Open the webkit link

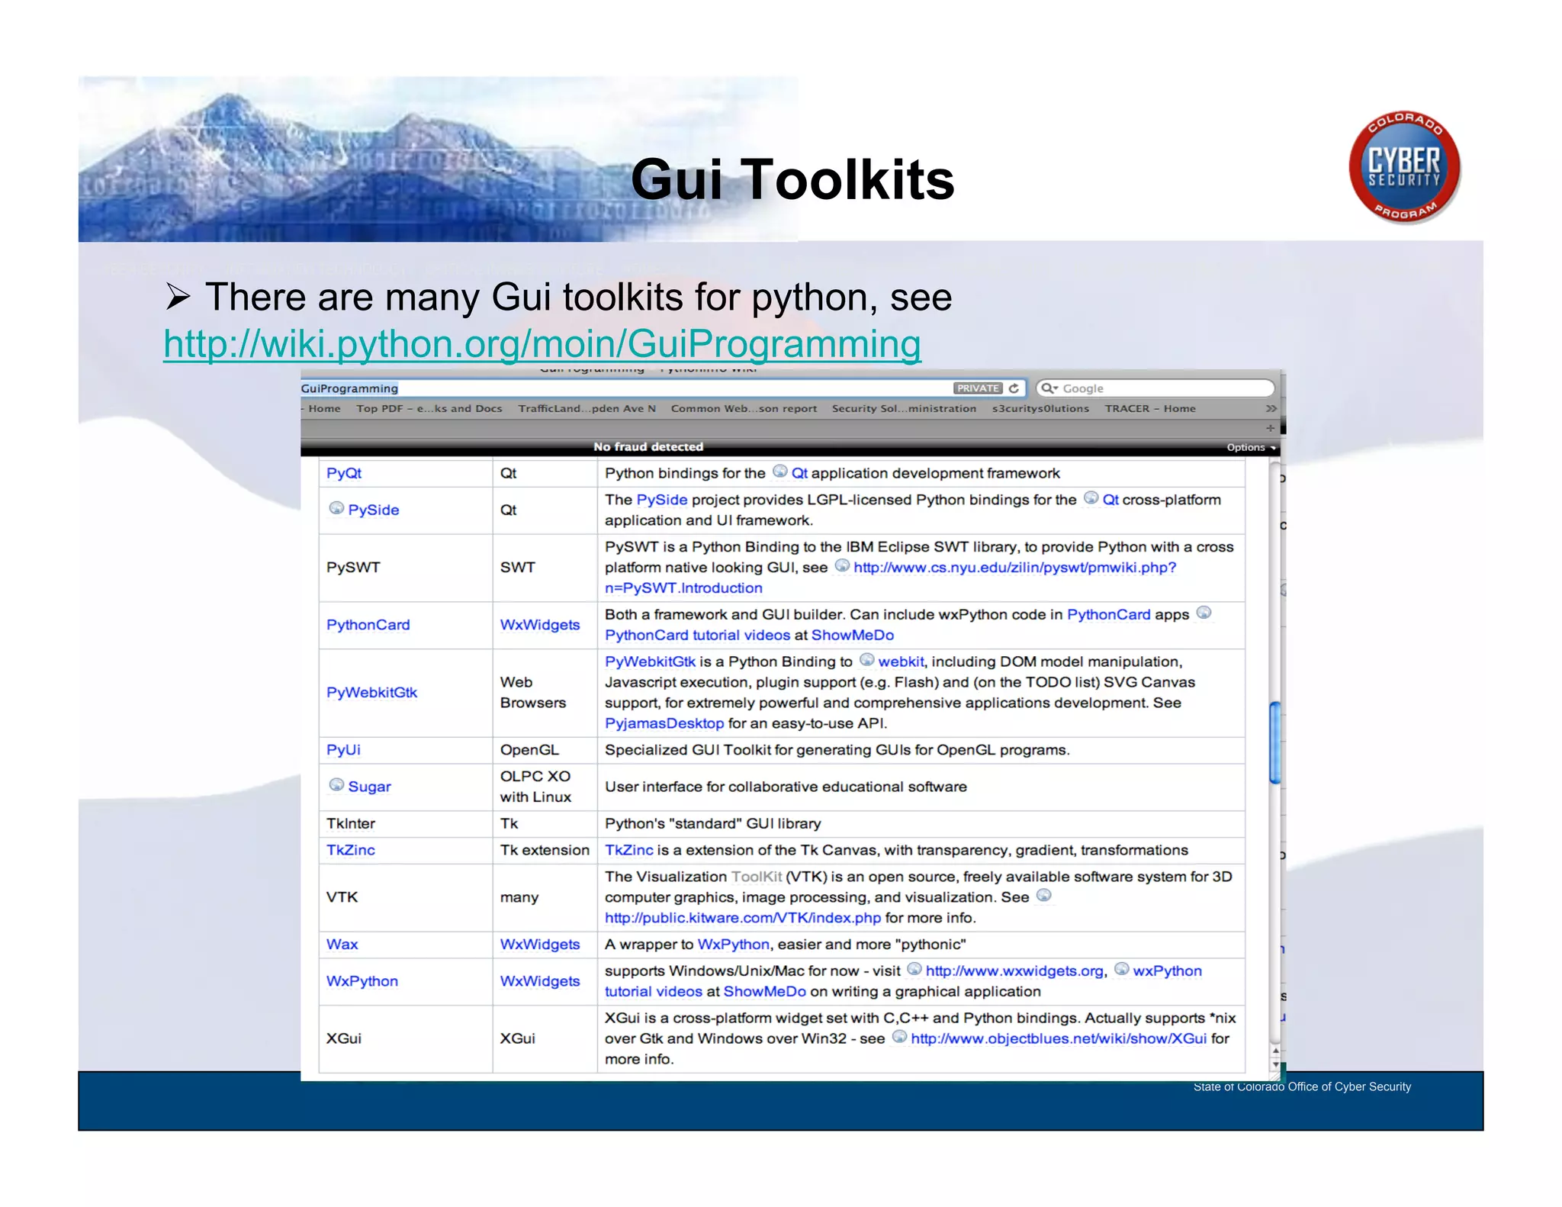pos(901,661)
